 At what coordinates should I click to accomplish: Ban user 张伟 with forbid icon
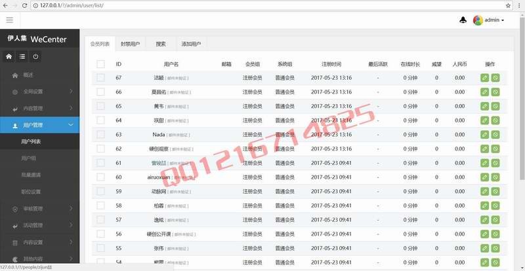coord(495,248)
